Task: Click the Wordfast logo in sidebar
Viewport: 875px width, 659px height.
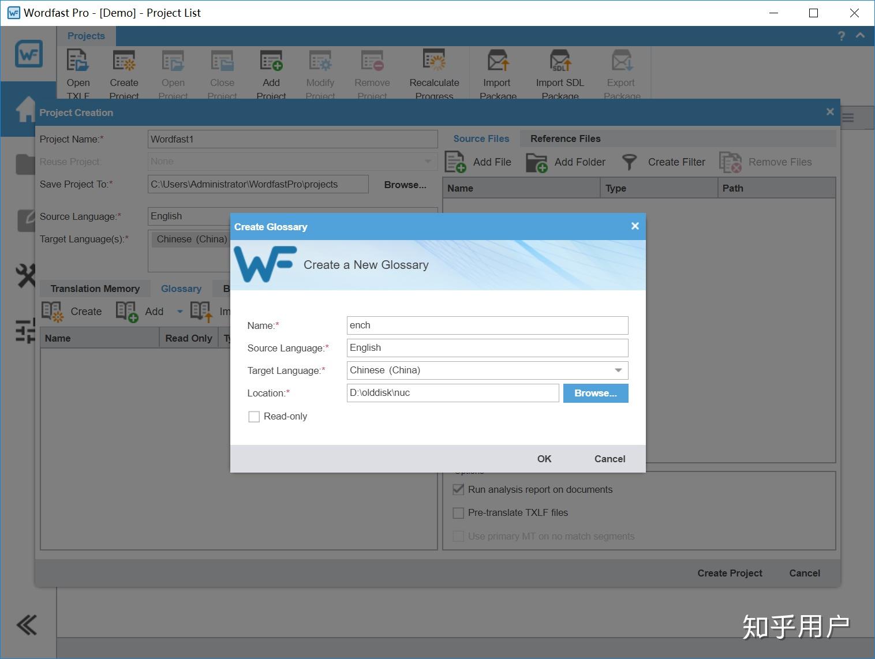Action: click(29, 54)
